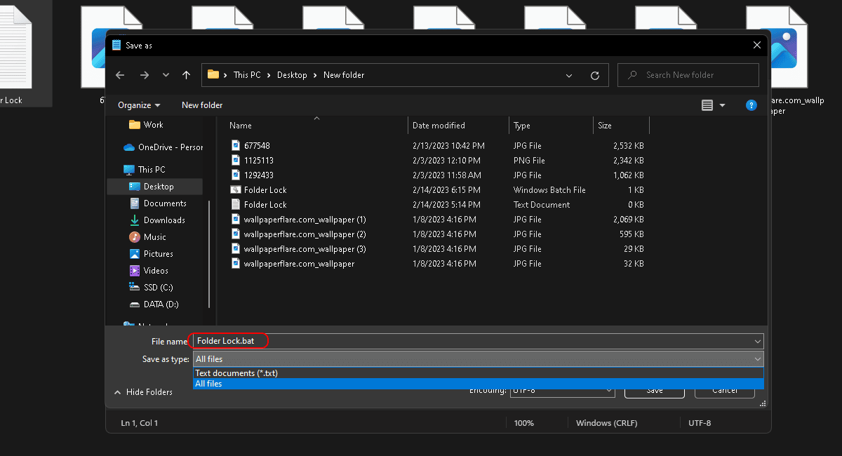This screenshot has width=842, height=456.
Task: Choose All files in type list
Action: [209, 384]
